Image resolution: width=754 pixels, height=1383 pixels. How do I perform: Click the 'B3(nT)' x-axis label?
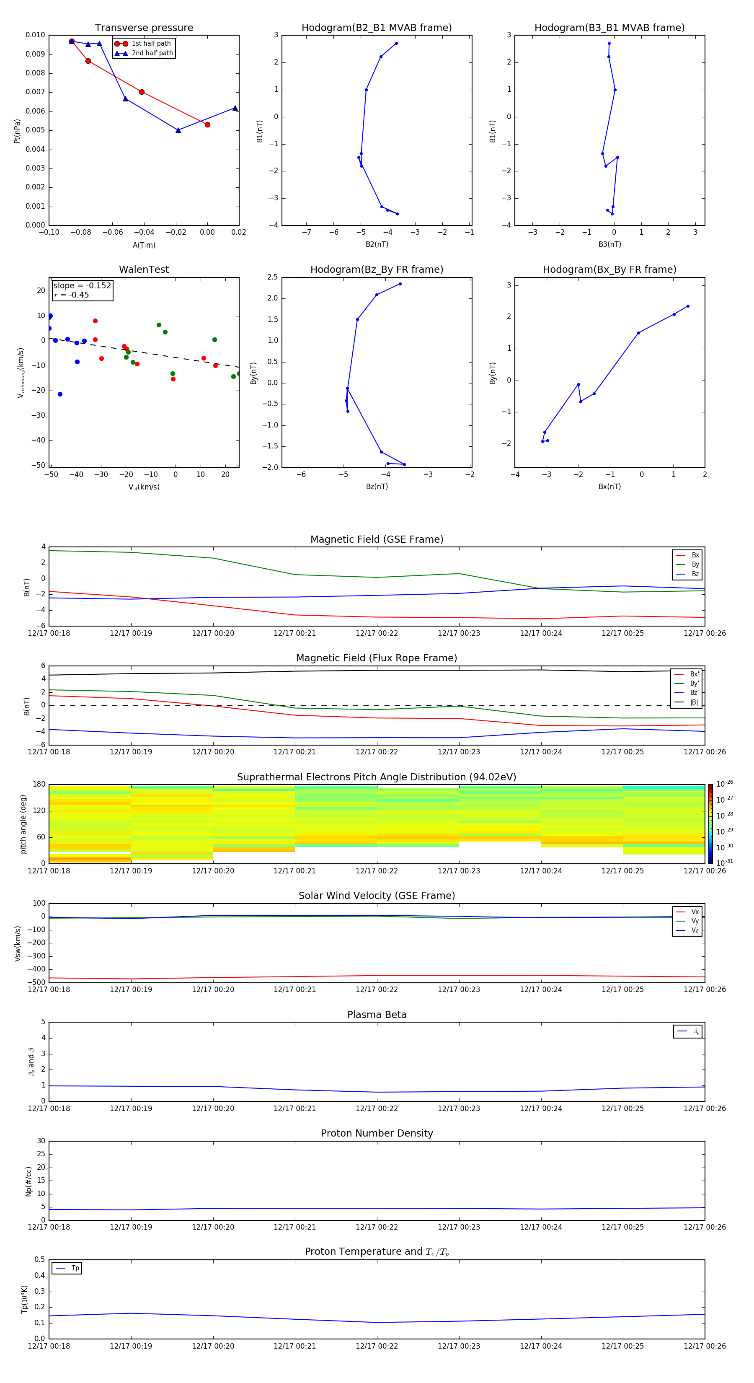pyautogui.click(x=609, y=244)
